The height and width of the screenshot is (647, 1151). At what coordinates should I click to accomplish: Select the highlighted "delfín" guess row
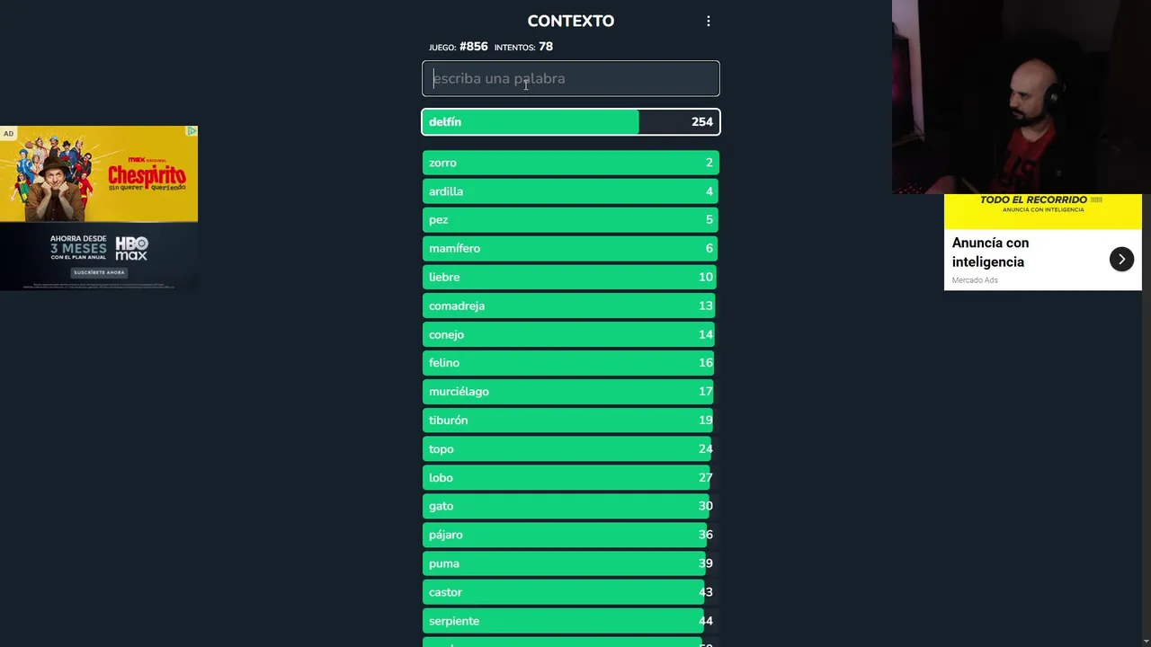point(570,122)
